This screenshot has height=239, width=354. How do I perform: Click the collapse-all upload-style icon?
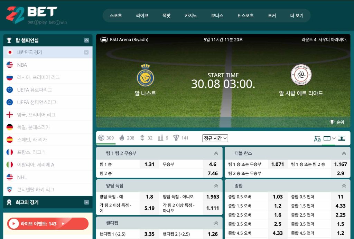(x=342, y=138)
